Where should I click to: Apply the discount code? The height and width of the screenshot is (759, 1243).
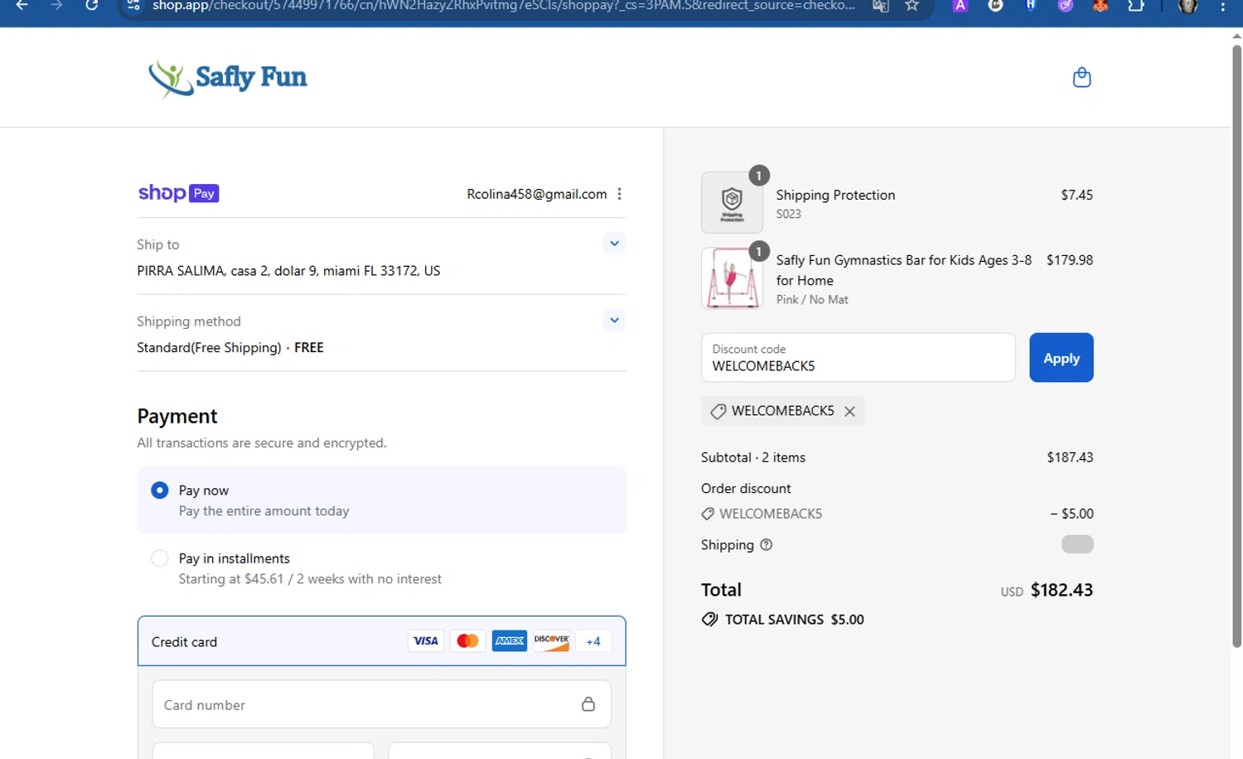click(1061, 358)
